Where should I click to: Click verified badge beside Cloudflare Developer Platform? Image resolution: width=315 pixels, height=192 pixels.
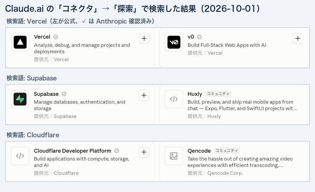click(117, 151)
